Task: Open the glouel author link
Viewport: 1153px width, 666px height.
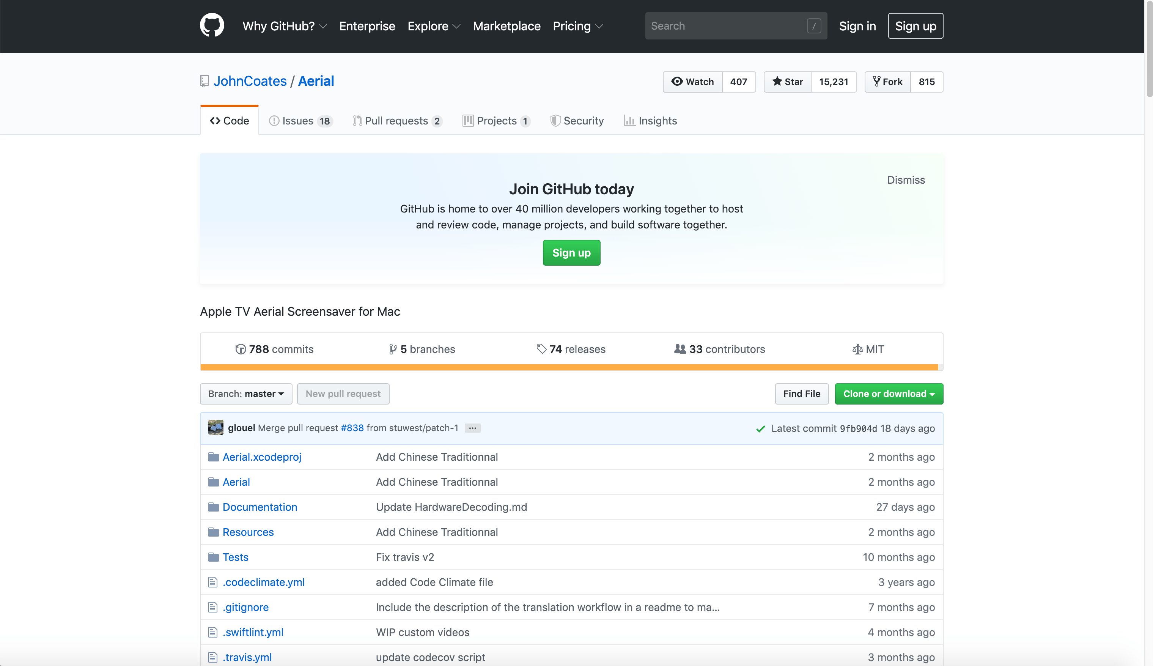Action: pyautogui.click(x=241, y=428)
